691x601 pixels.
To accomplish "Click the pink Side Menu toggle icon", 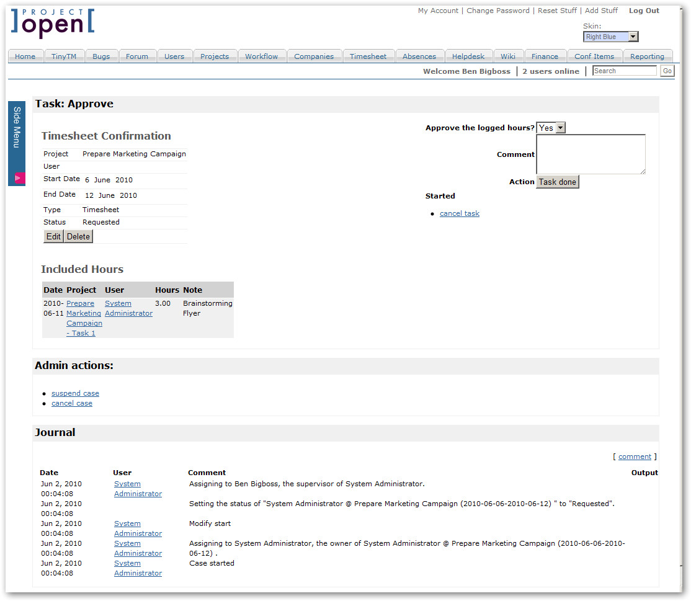I will pos(17,178).
